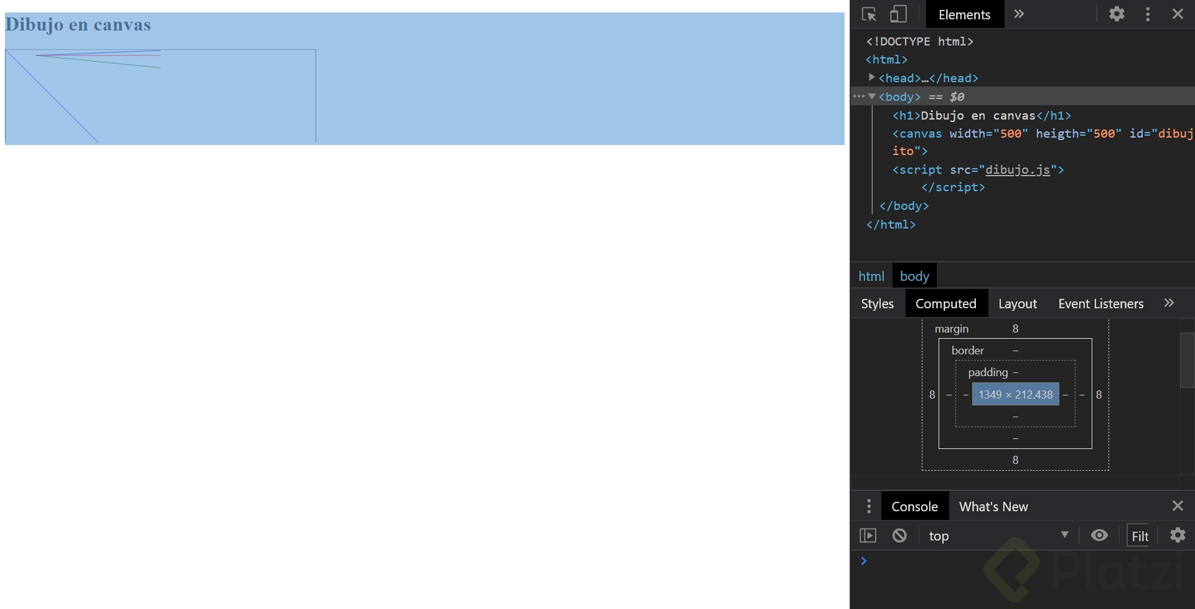Show the console sidebar icon
The width and height of the screenshot is (1195, 609).
868,536
